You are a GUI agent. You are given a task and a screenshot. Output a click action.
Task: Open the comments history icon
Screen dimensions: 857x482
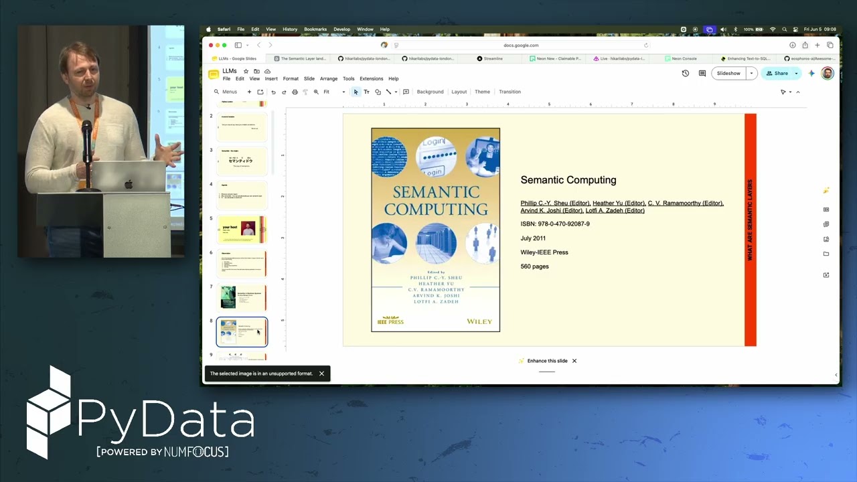702,73
